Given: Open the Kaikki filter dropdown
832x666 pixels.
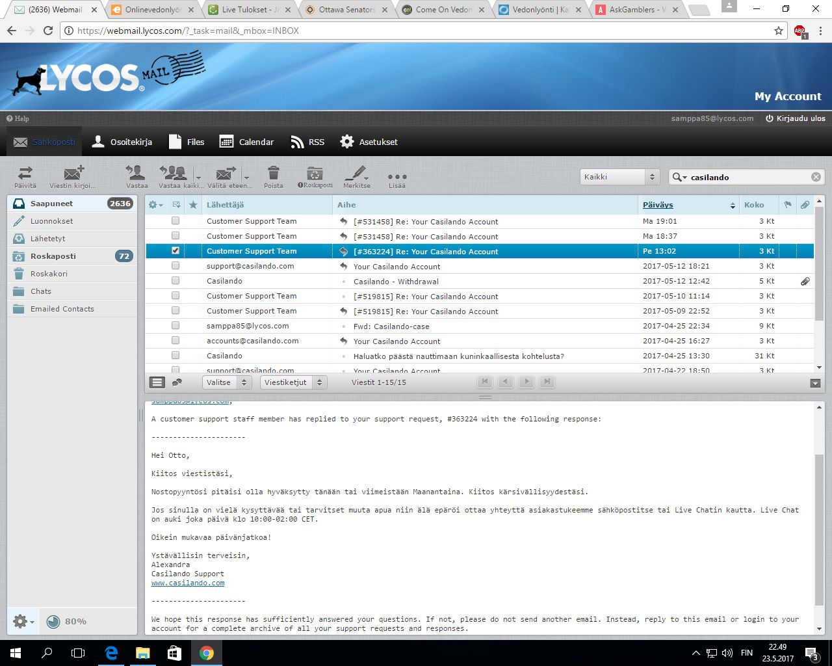Looking at the screenshot, I should tap(620, 177).
